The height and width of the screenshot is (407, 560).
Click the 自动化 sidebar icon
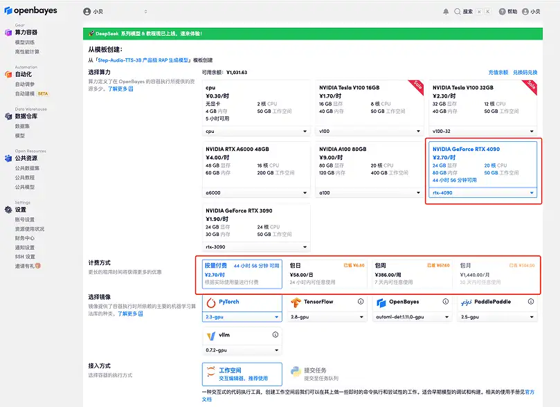click(8, 74)
